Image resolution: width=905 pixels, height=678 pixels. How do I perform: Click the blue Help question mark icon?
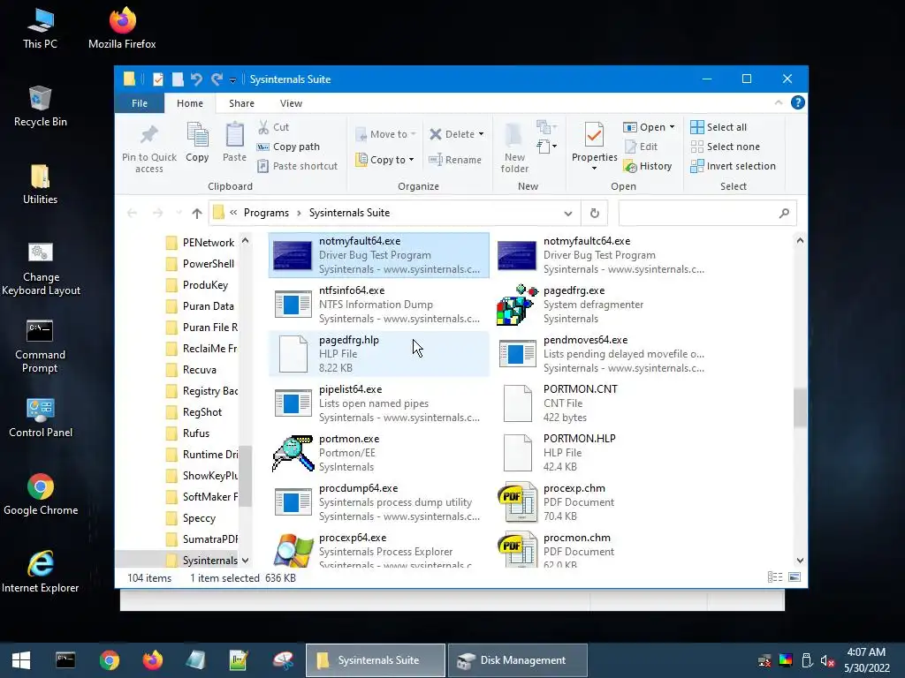[x=798, y=102]
